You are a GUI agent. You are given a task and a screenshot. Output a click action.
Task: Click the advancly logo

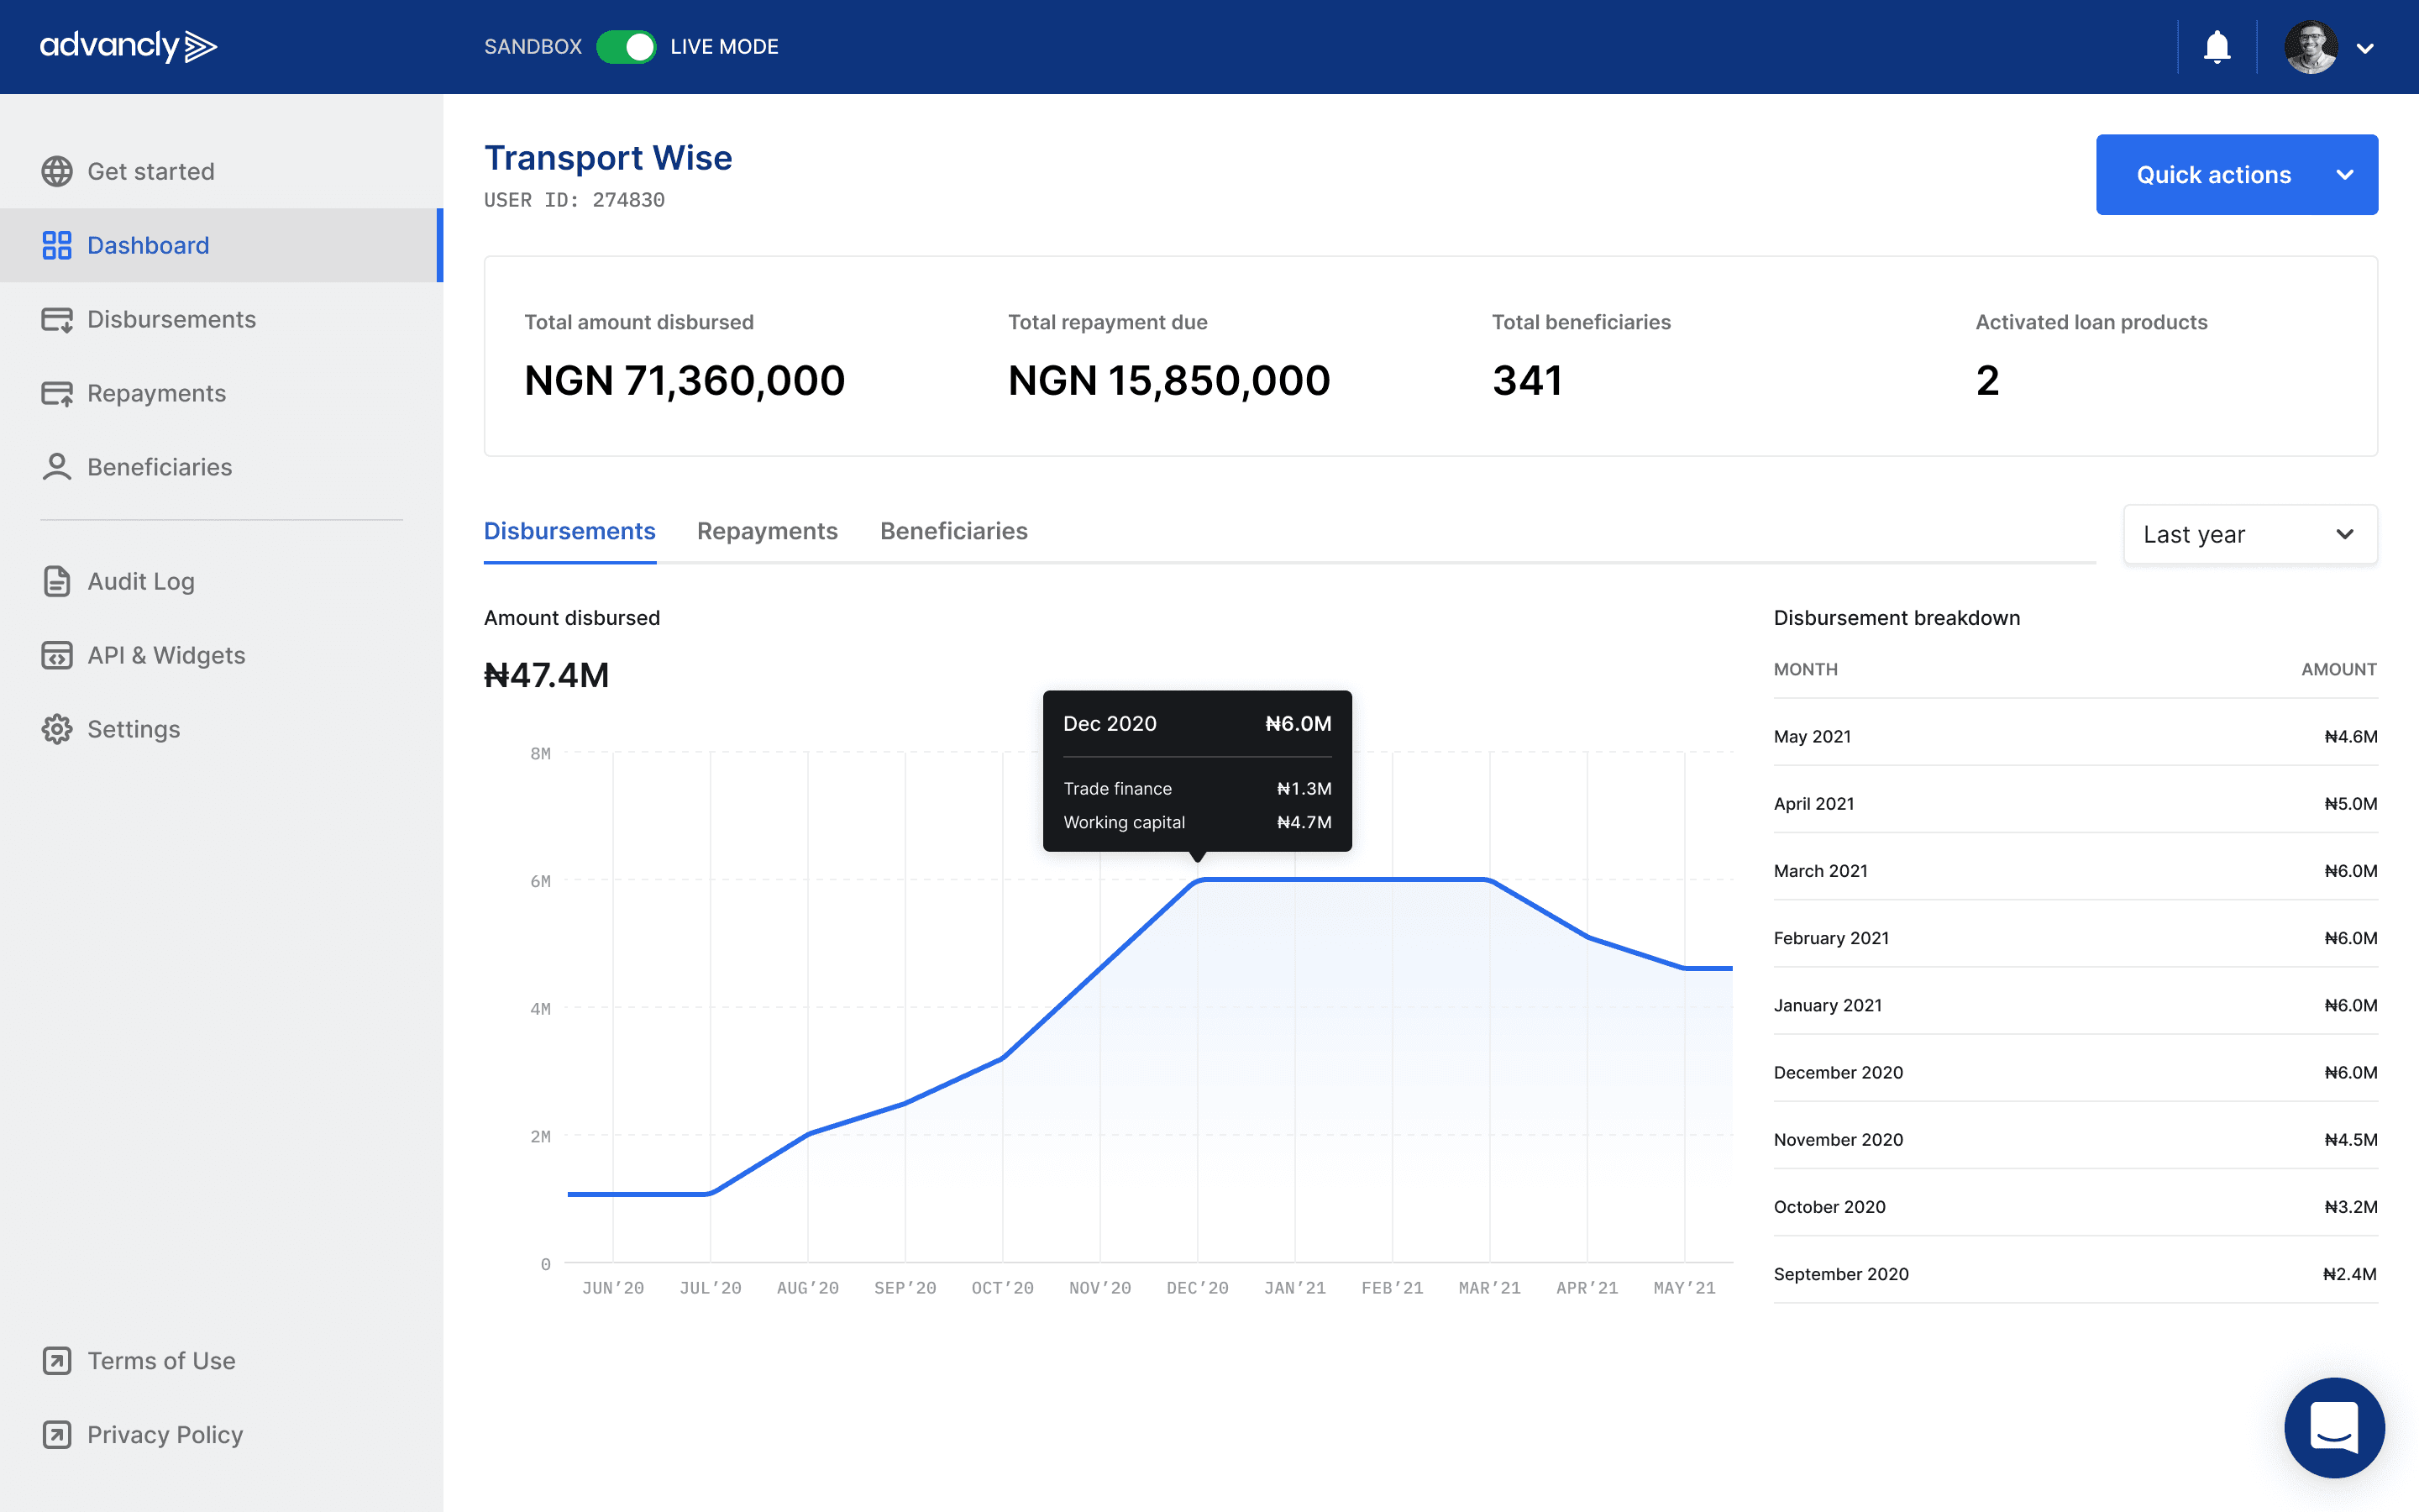(x=128, y=46)
